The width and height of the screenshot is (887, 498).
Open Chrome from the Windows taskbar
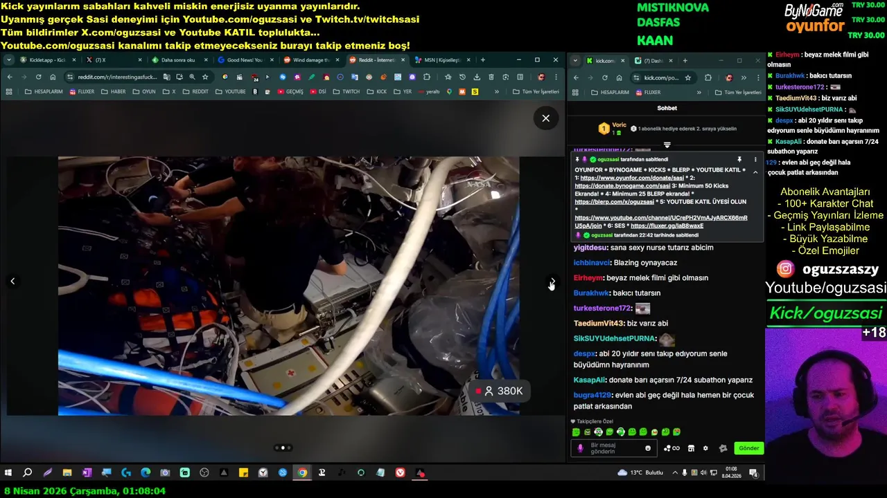[302, 472]
